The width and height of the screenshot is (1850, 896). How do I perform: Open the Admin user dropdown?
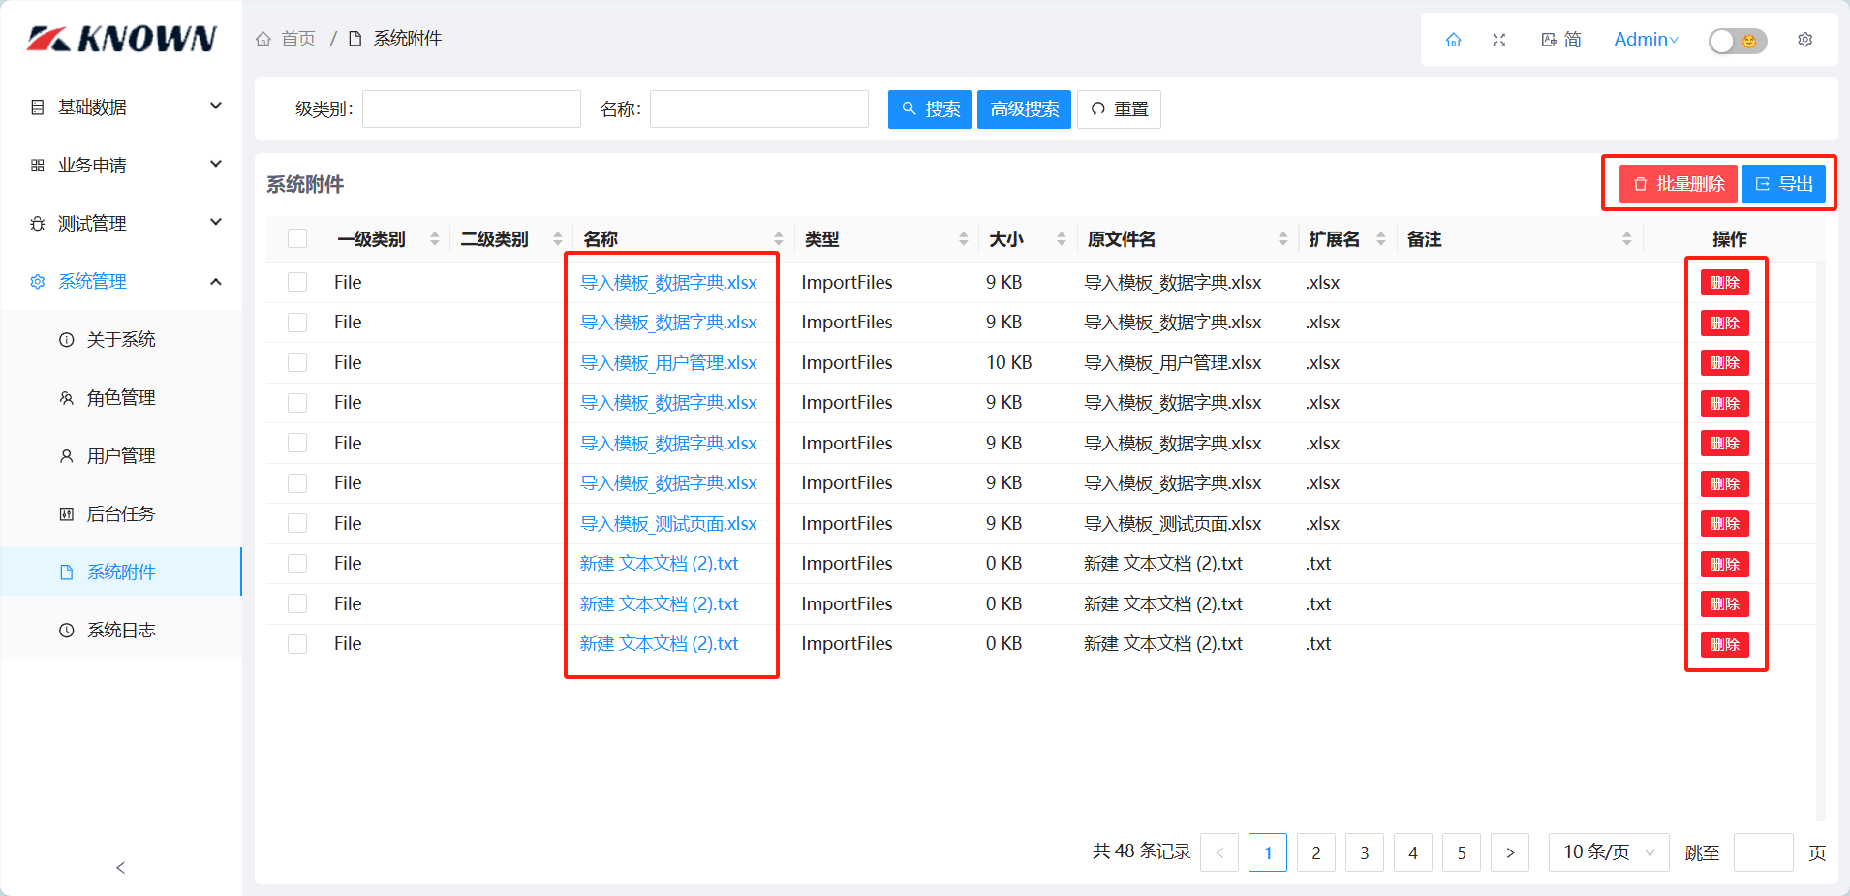pyautogui.click(x=1646, y=40)
